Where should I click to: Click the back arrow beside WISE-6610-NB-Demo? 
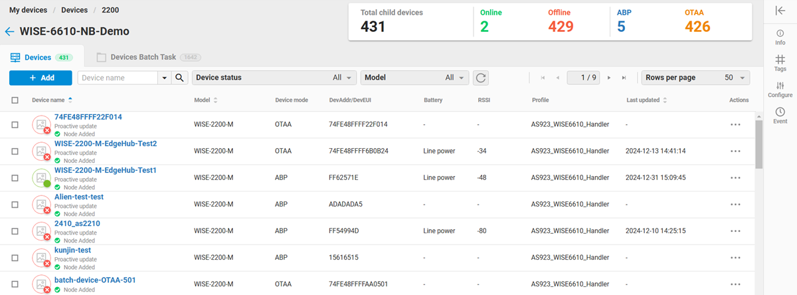pyautogui.click(x=9, y=32)
